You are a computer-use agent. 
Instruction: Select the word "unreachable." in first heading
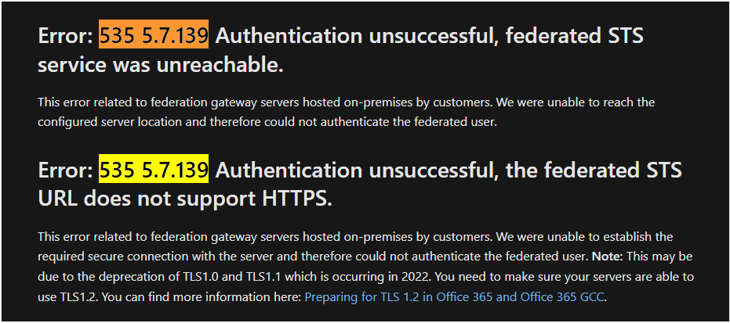(x=220, y=66)
